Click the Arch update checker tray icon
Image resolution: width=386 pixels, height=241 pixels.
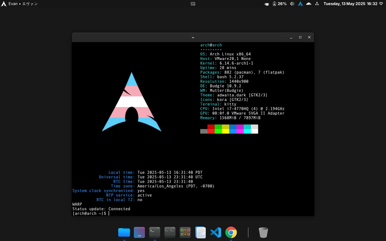(300, 4)
